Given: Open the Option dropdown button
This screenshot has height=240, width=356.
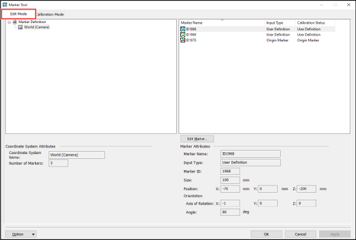Looking at the screenshot, I should (x=21, y=234).
